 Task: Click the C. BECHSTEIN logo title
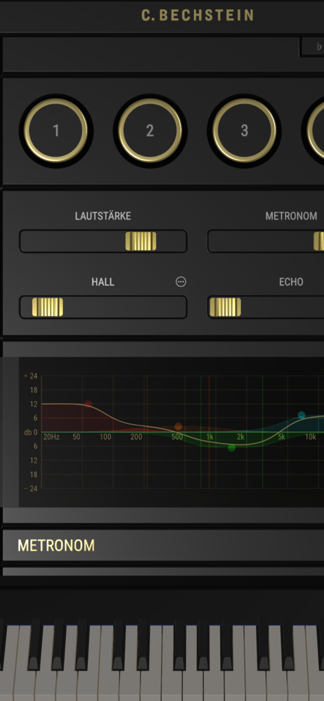pos(198,16)
